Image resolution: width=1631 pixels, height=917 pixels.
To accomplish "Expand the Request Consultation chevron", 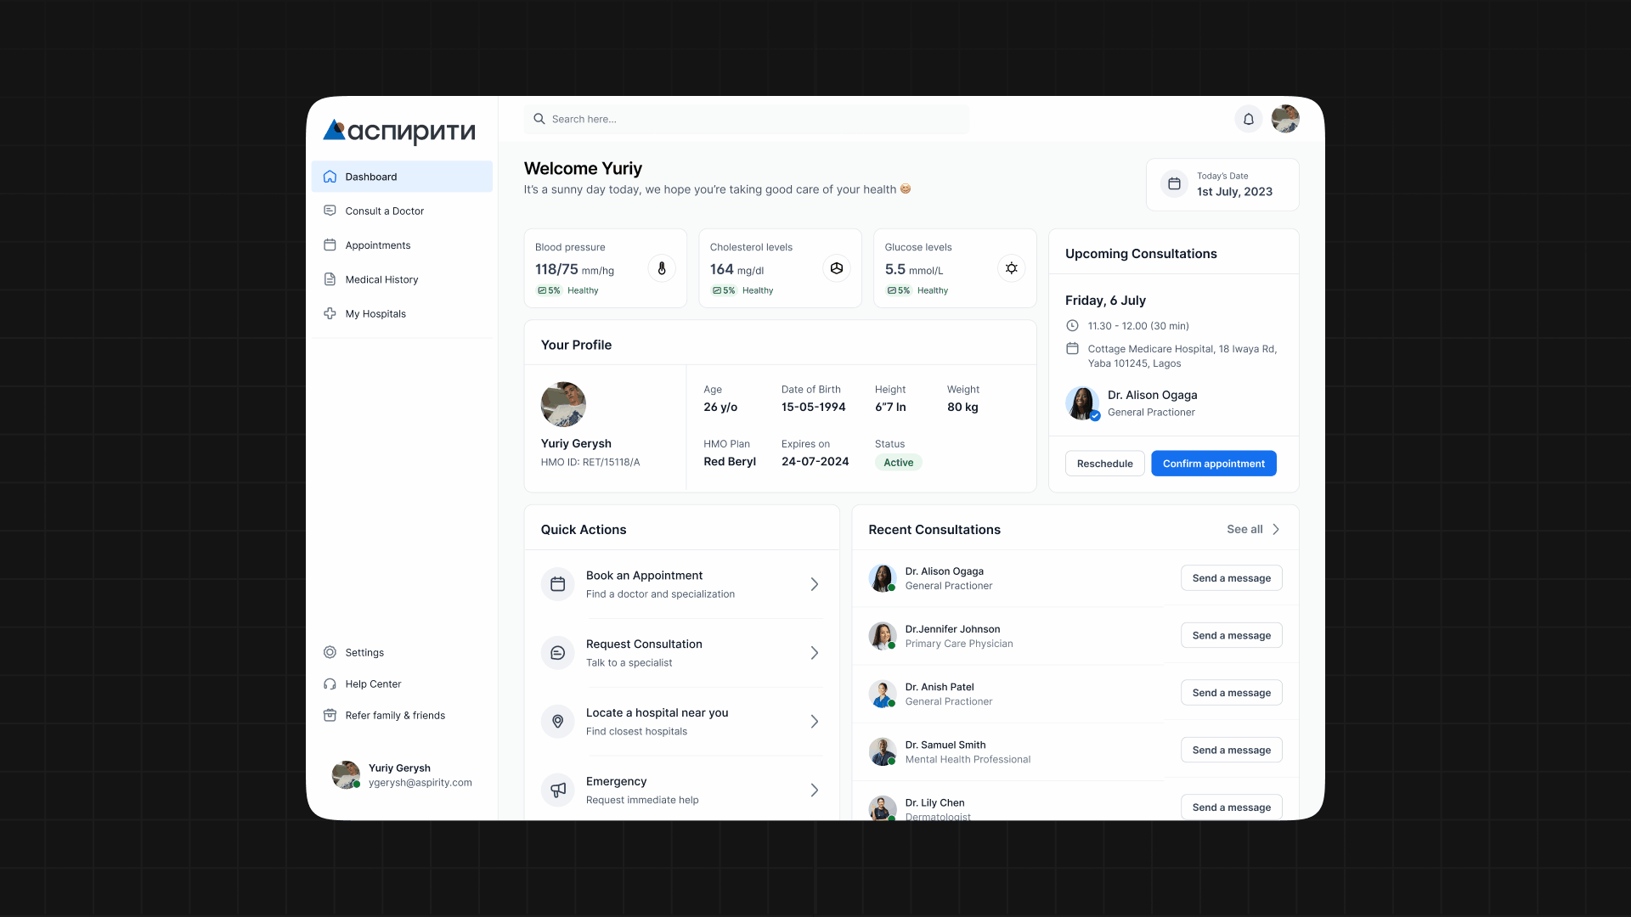I will [814, 653].
